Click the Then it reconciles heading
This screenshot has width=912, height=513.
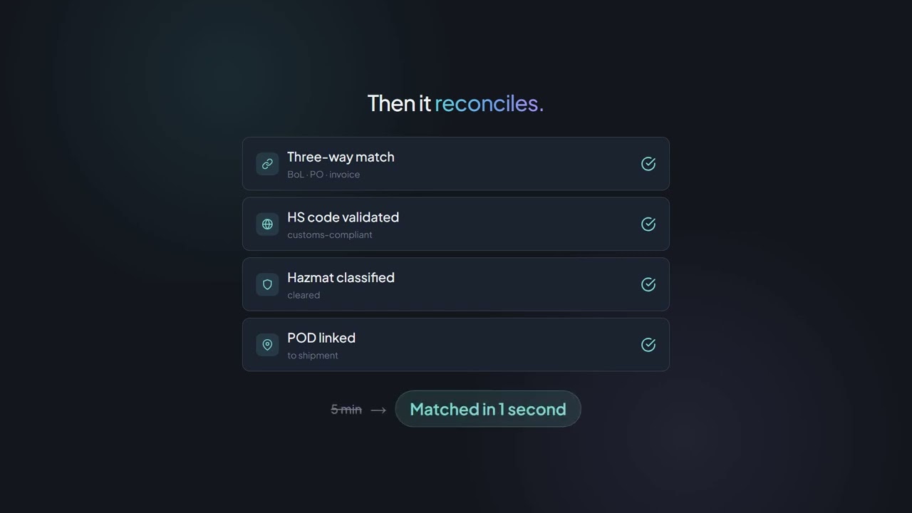point(455,103)
